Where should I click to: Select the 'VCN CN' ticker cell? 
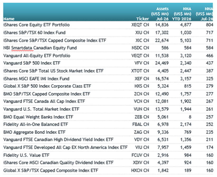(141, 101)
